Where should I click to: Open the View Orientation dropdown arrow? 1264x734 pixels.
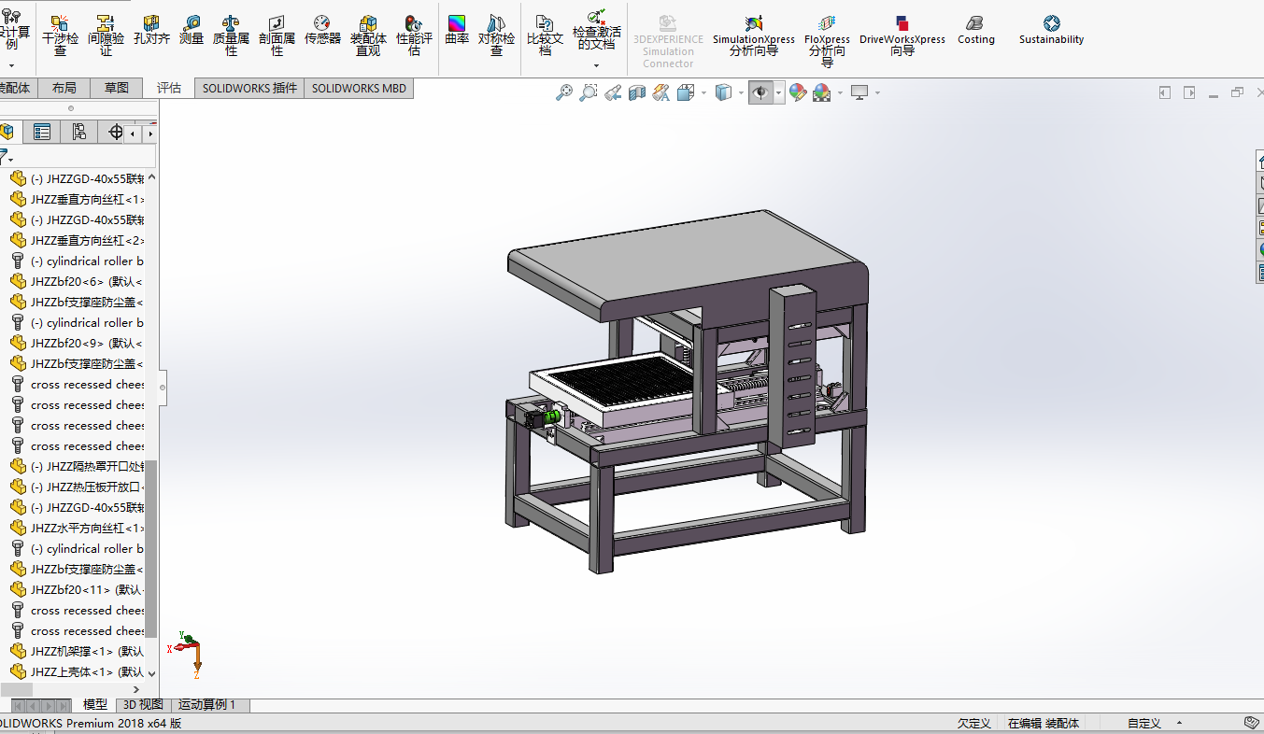(703, 92)
